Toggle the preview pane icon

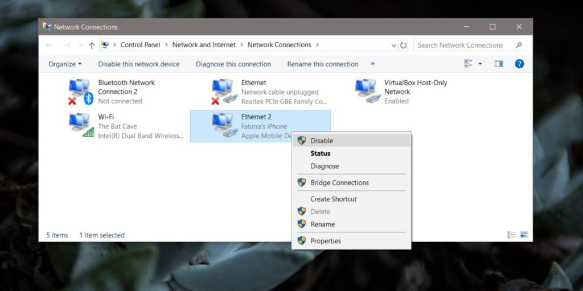point(499,64)
